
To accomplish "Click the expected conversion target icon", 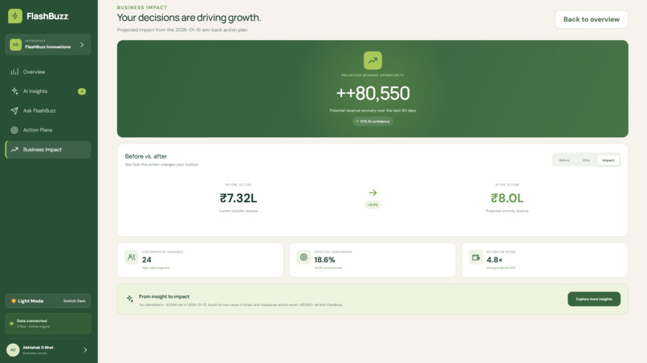I will coord(303,257).
